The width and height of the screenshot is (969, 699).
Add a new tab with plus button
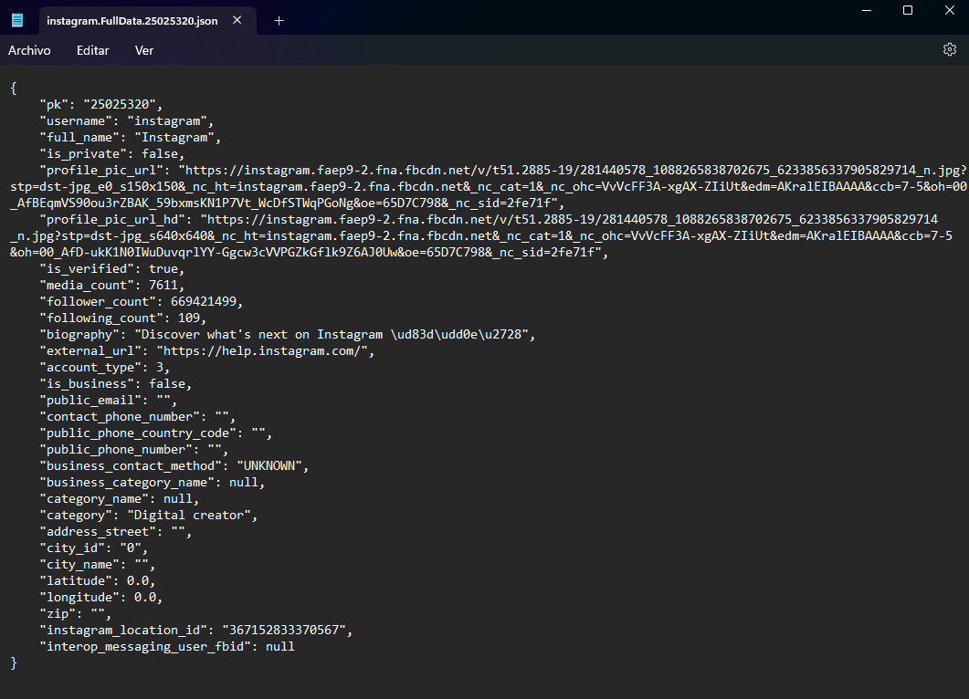pos(279,21)
